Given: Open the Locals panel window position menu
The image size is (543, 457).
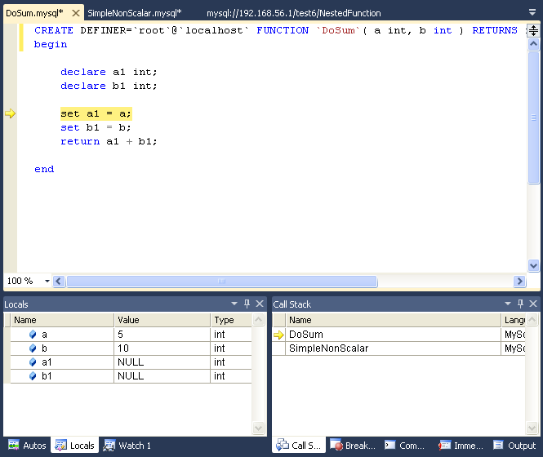Looking at the screenshot, I should click(x=235, y=304).
